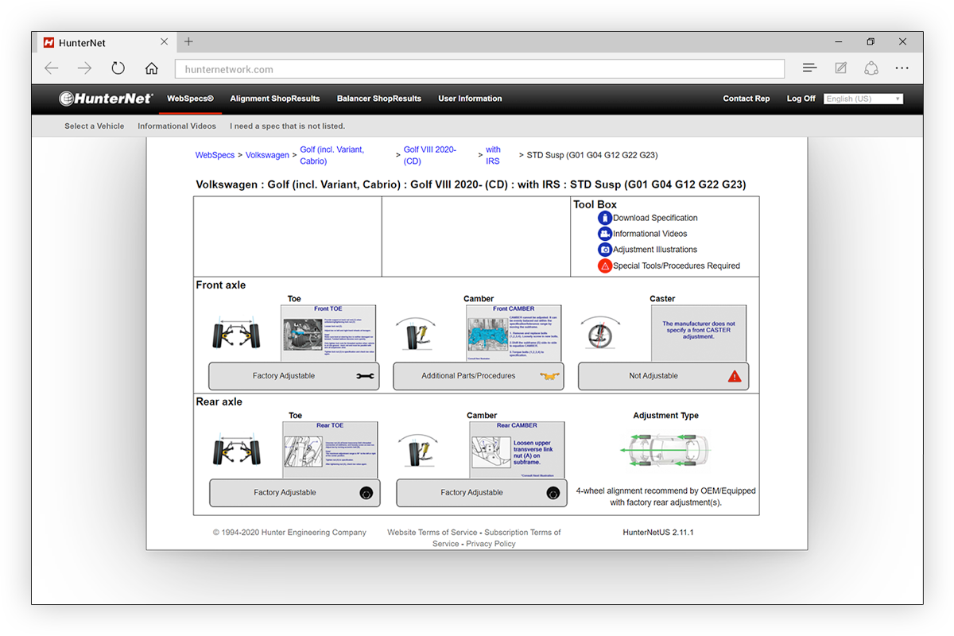Click the 4-wheel alignment car diagram
Viewport: 954px width, 636px height.
click(665, 451)
